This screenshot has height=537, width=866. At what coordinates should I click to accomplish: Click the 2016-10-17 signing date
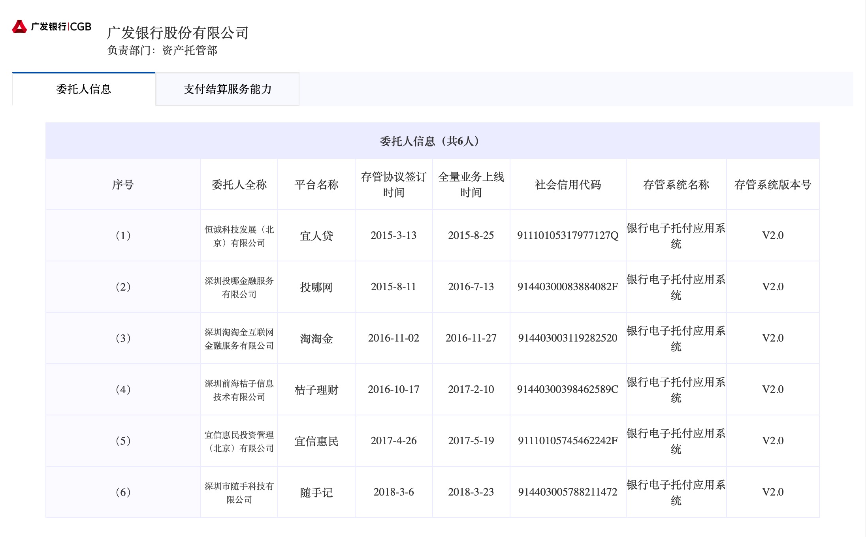point(393,389)
